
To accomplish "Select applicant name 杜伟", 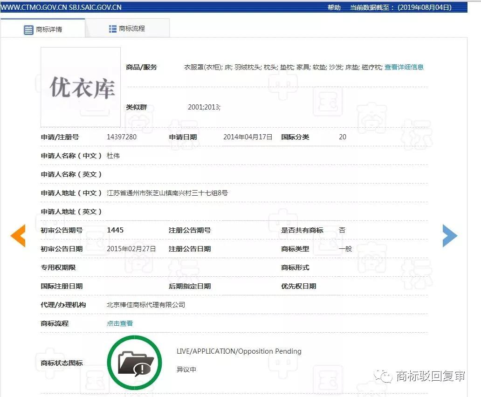I will coord(113,156).
